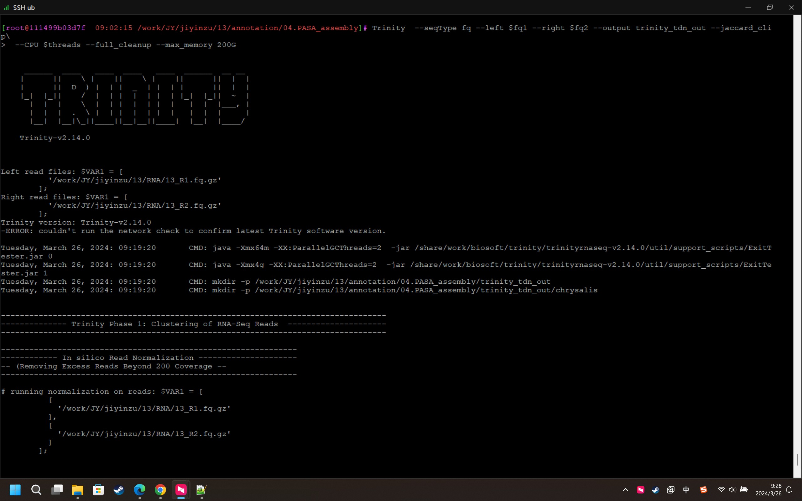
Task: Click the 'In silico Read Normalization' line
Action: pos(128,358)
